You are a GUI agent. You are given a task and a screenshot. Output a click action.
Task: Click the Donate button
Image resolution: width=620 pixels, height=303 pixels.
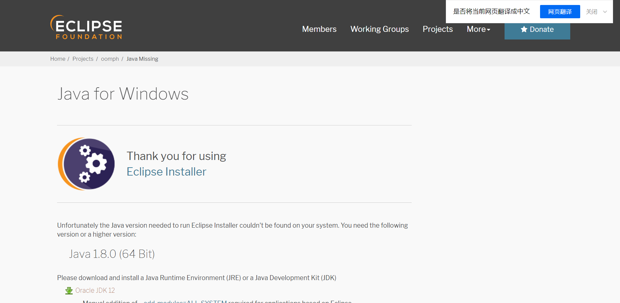pyautogui.click(x=537, y=30)
